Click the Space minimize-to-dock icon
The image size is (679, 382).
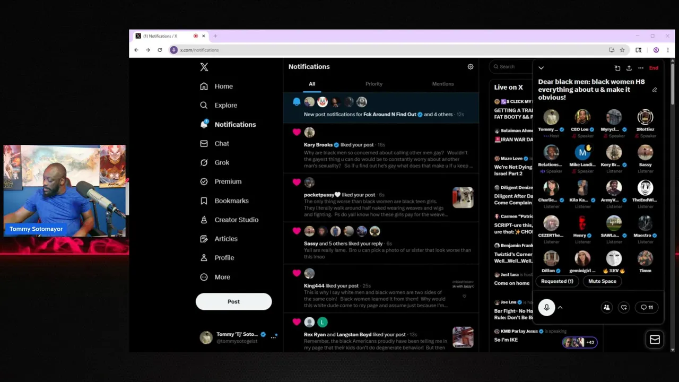[617, 68]
